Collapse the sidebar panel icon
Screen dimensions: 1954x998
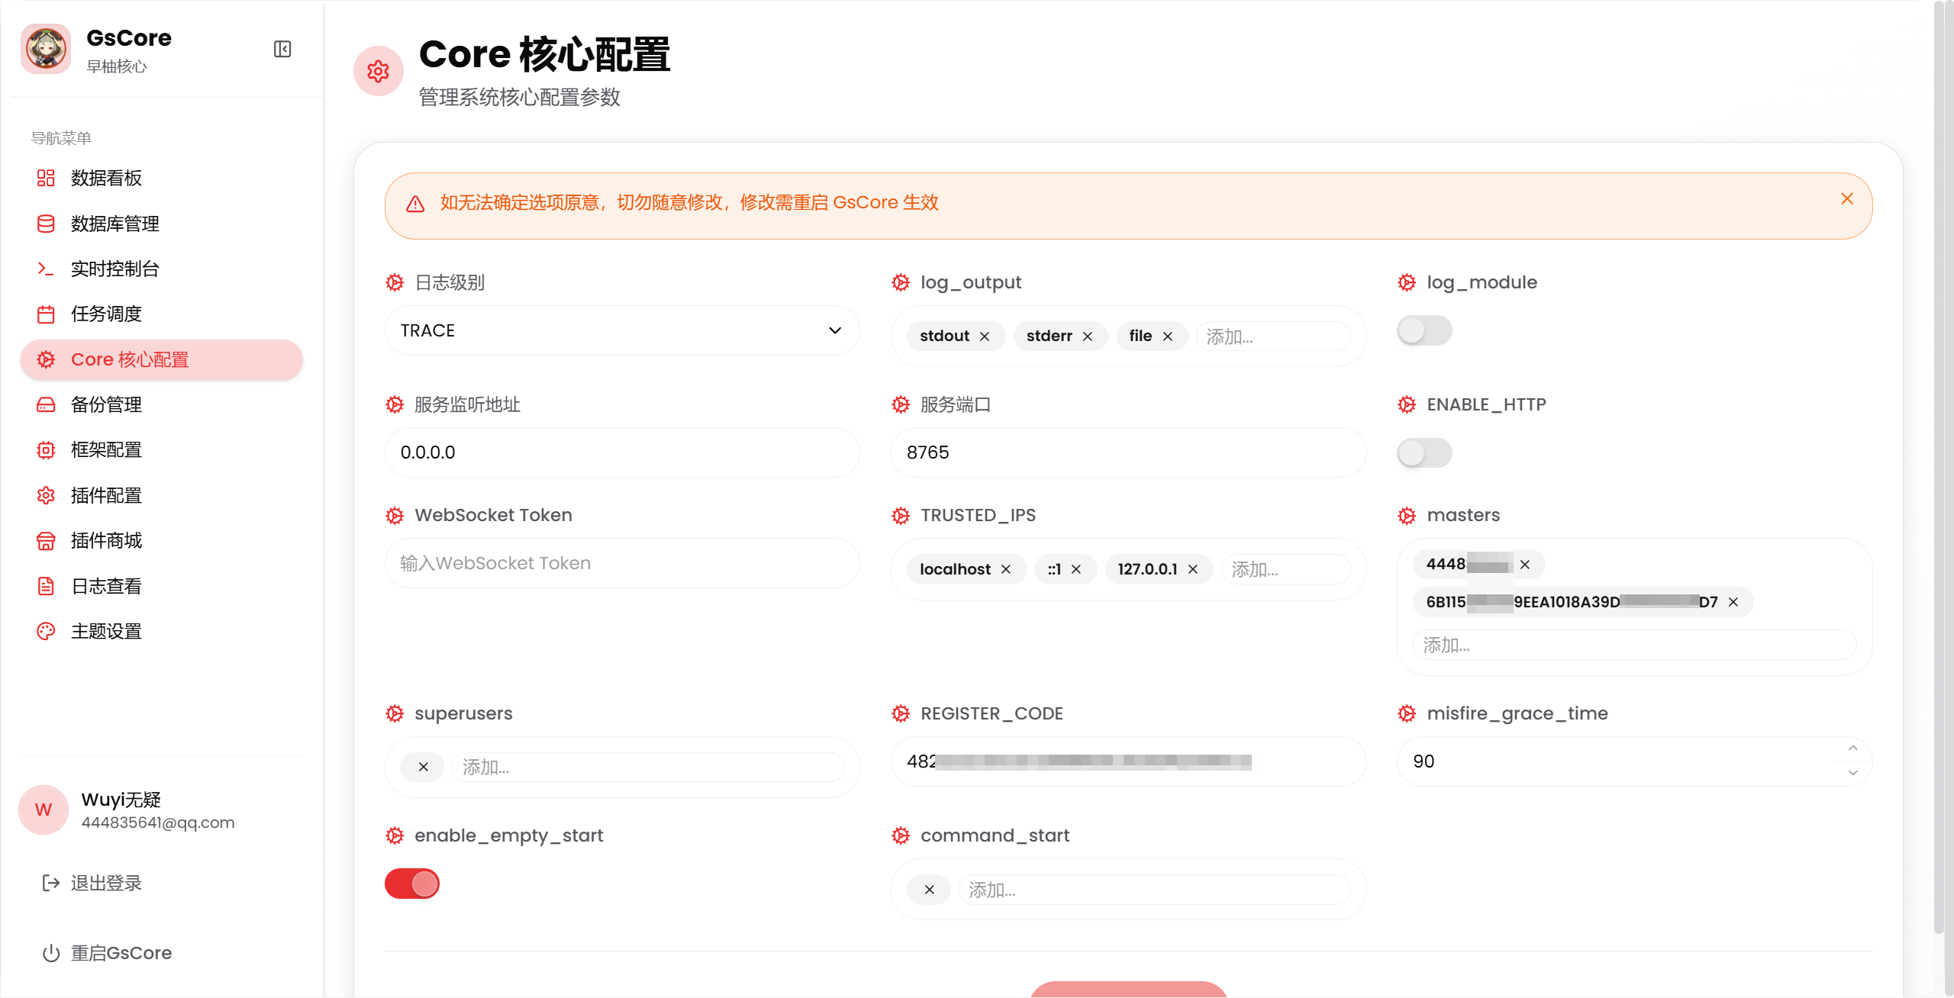click(282, 50)
